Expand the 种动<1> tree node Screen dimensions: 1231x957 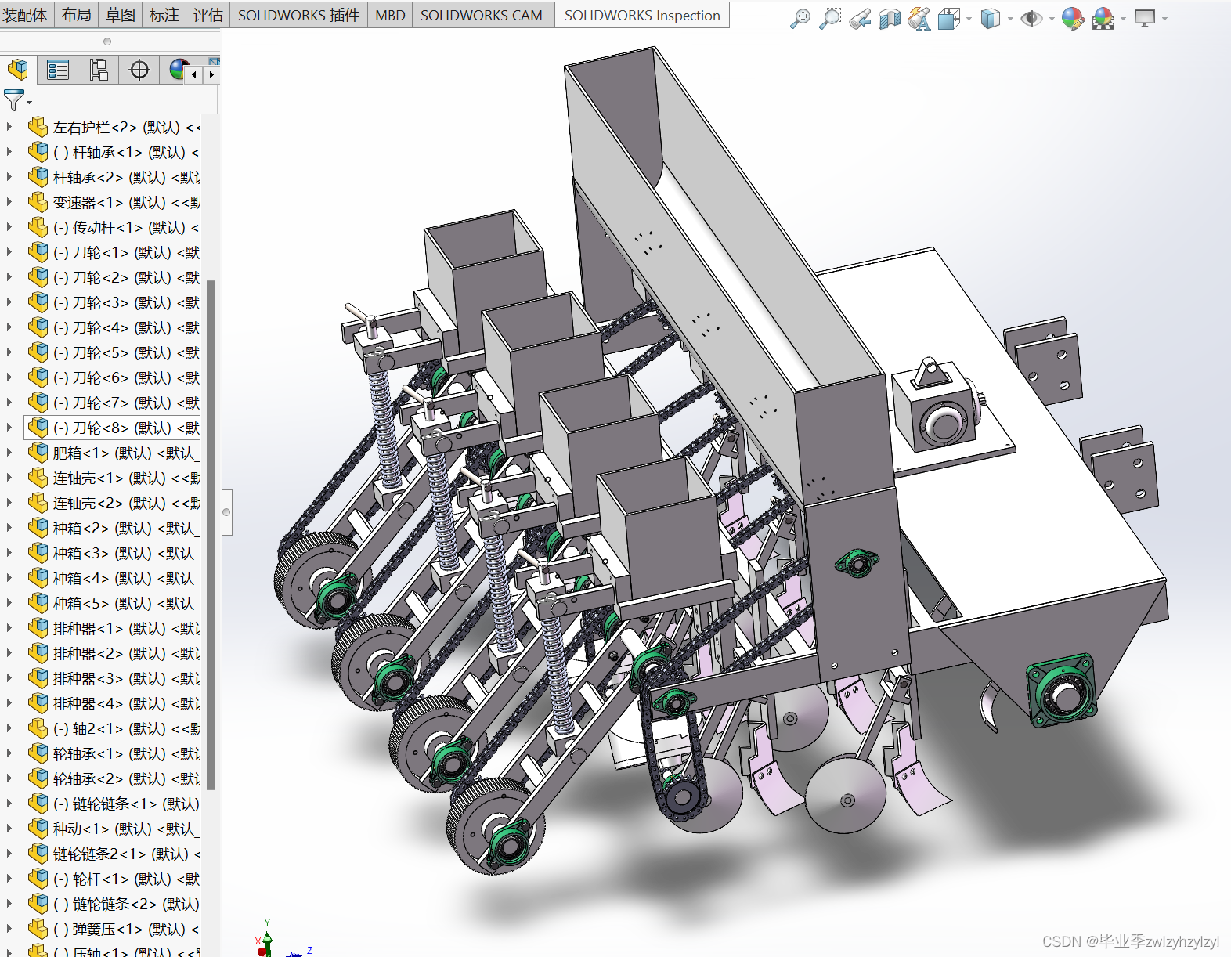click(9, 828)
